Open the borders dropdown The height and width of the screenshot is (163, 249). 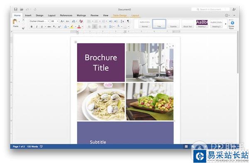coord(126,27)
